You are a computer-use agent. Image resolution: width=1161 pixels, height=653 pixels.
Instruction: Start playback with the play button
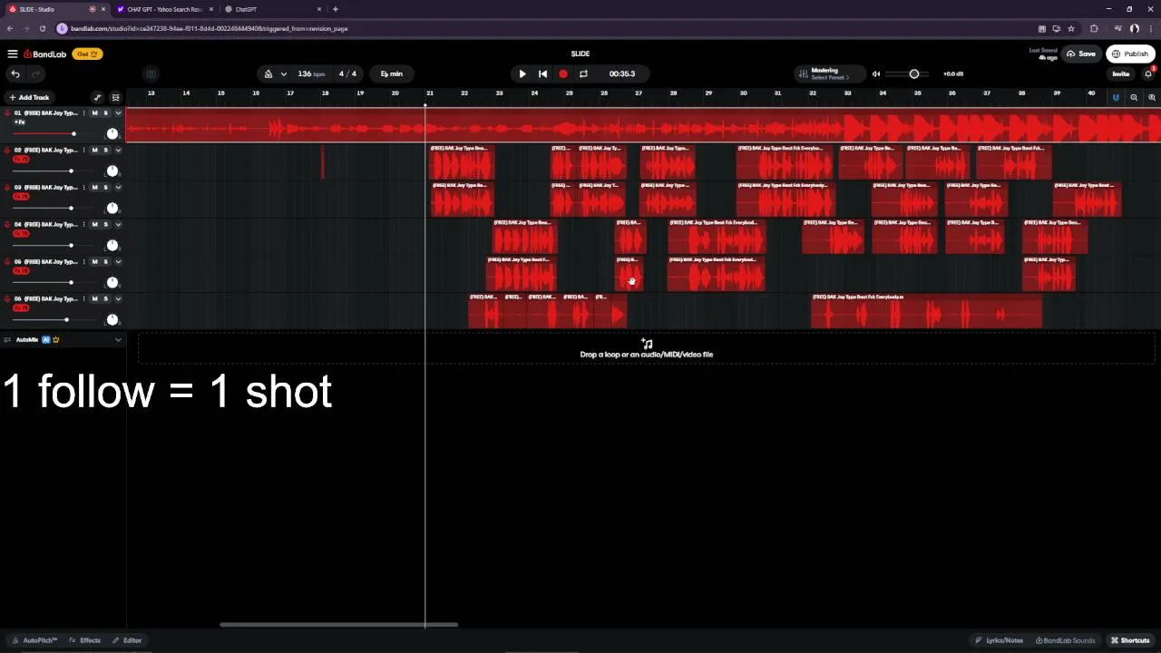pos(522,74)
